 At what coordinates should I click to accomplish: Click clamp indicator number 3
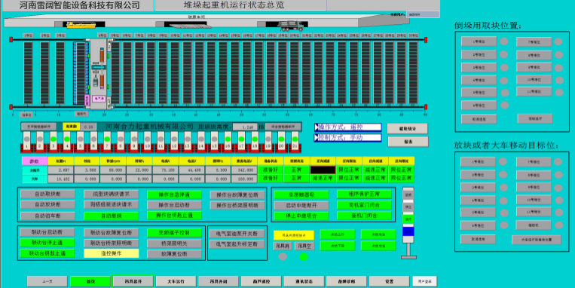click(54, 142)
